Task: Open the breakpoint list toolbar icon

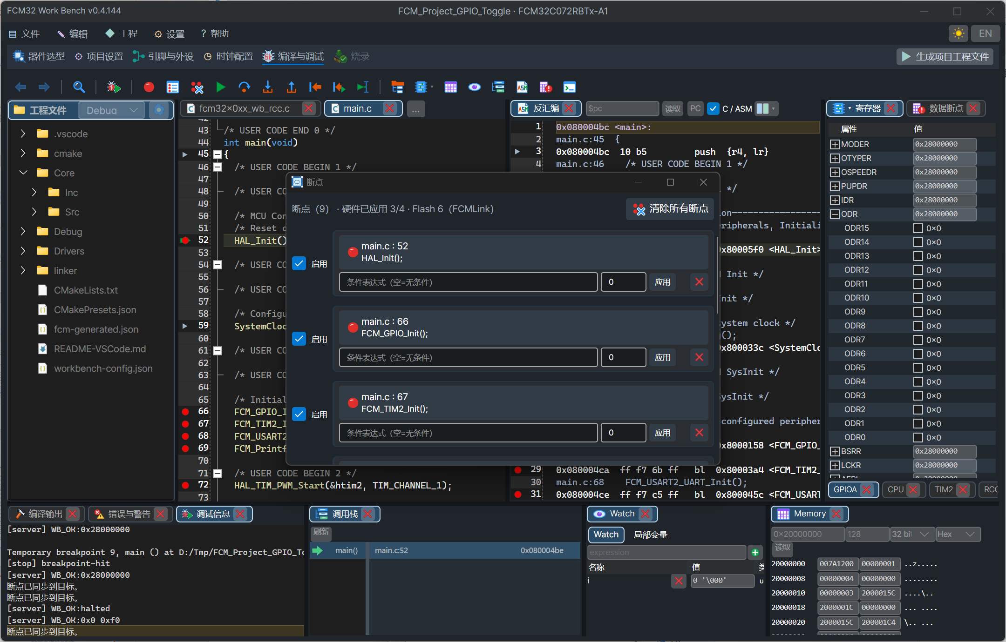Action: click(x=173, y=87)
